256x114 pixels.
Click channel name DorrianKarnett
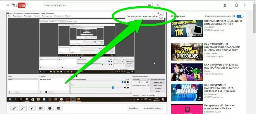pyautogui.click(x=212, y=94)
